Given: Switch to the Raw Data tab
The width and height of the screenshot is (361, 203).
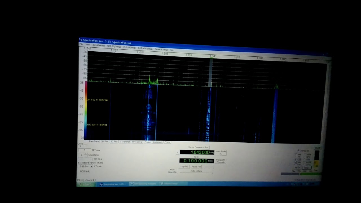Looking at the screenshot, I should tap(94, 142).
